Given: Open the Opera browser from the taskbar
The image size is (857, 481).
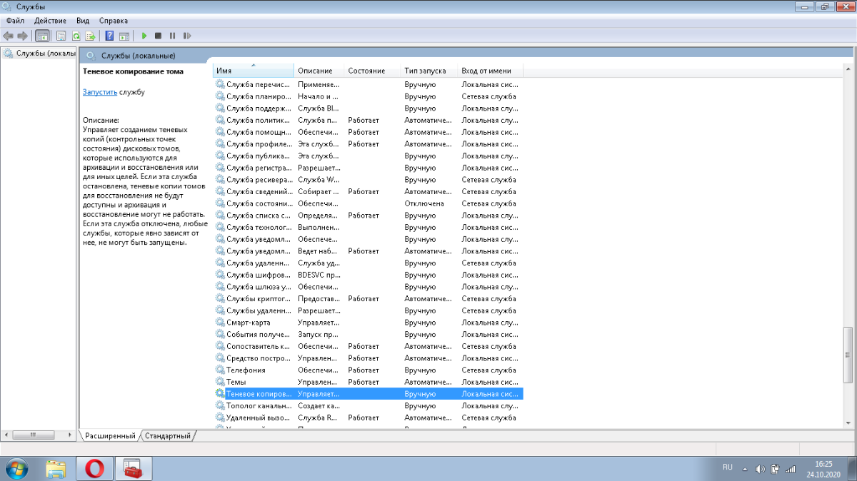Looking at the screenshot, I should click(x=95, y=469).
